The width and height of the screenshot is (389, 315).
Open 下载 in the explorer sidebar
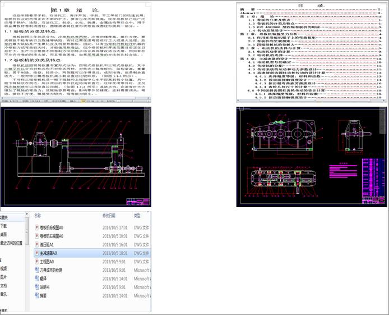tap(3, 226)
